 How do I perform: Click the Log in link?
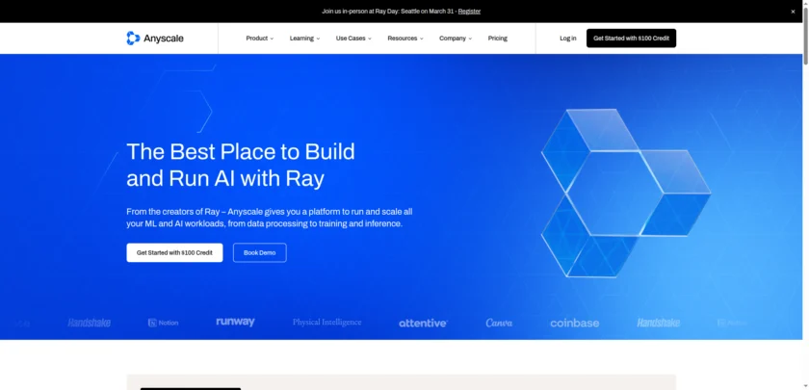(x=567, y=39)
